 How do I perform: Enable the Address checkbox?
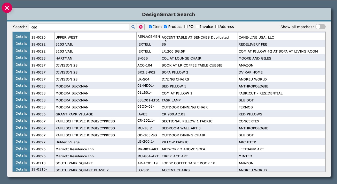coord(217,27)
